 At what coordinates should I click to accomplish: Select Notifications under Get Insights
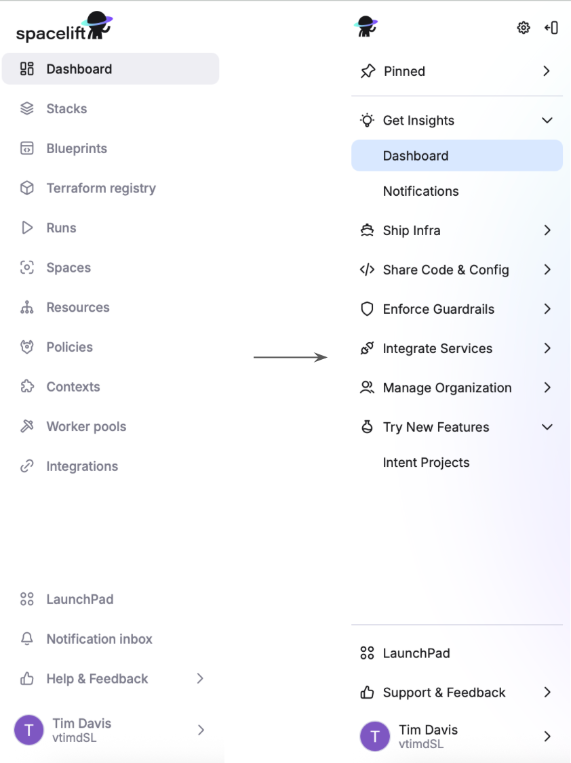pos(456,191)
